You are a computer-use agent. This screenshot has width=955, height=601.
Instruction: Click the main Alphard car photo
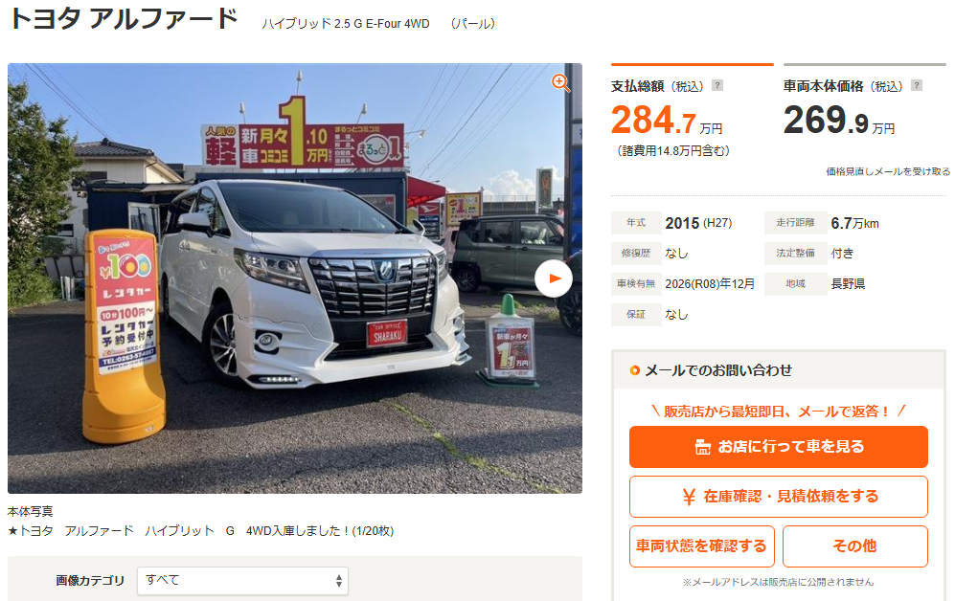click(295, 278)
